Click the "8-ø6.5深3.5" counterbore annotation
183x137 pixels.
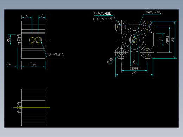pyautogui.click(x=102, y=19)
